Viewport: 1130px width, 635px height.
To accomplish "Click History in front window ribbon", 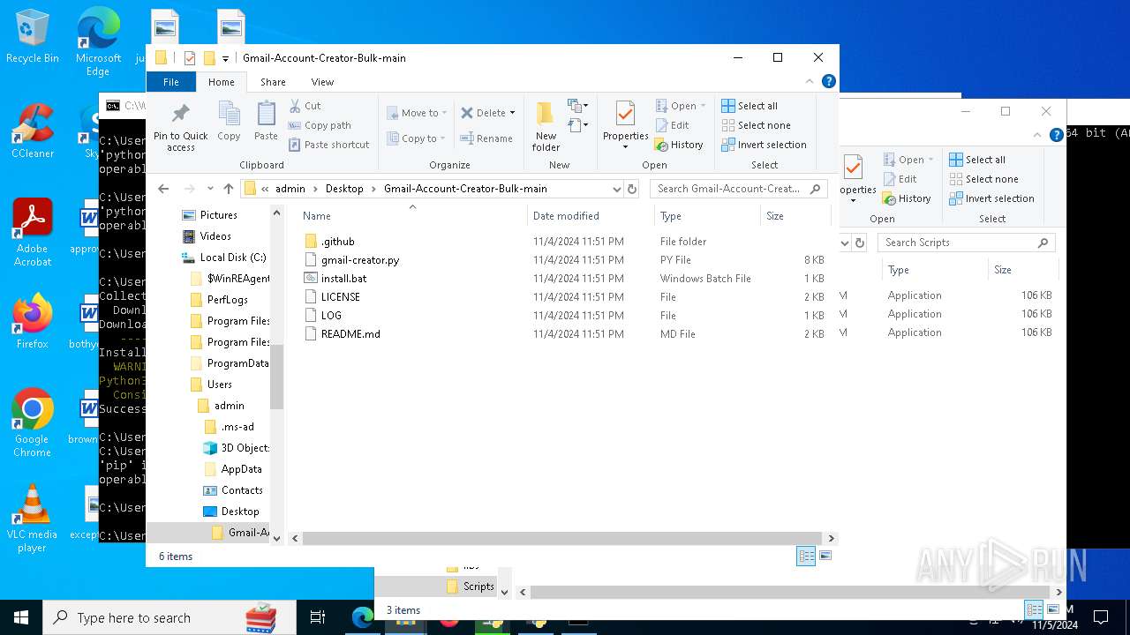I will tap(679, 145).
